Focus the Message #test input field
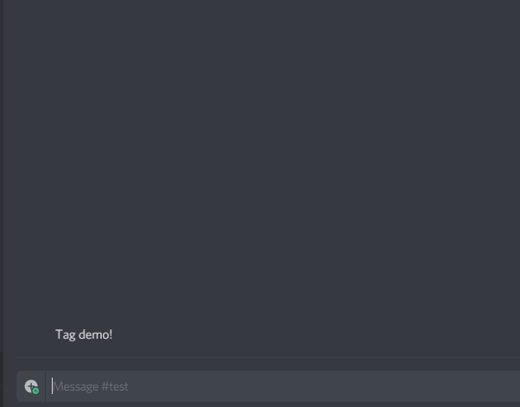The height and width of the screenshot is (407, 520). tap(282, 386)
